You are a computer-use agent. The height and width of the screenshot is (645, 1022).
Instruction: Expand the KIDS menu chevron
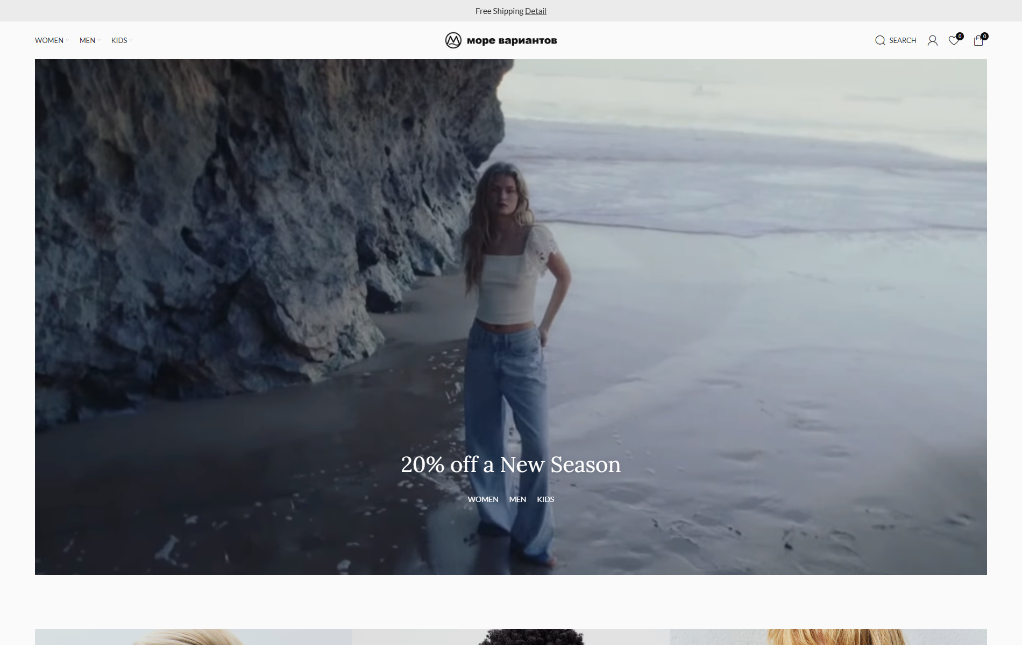point(131,40)
